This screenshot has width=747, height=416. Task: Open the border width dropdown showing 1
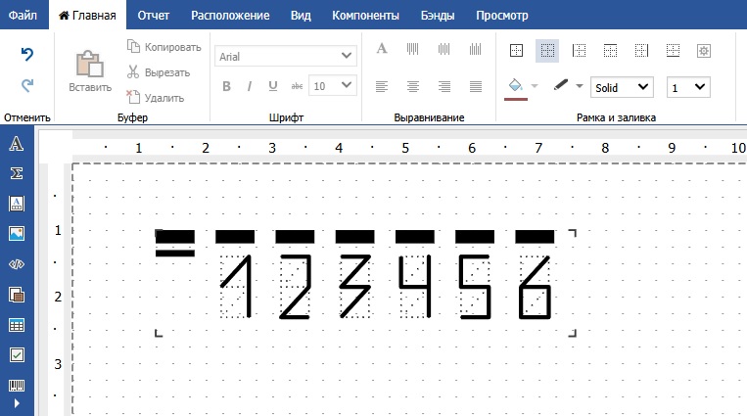click(687, 87)
